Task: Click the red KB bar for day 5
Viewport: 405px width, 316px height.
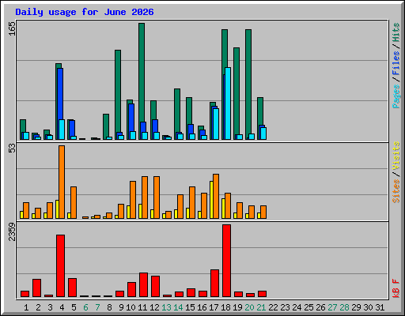Action: click(x=72, y=288)
